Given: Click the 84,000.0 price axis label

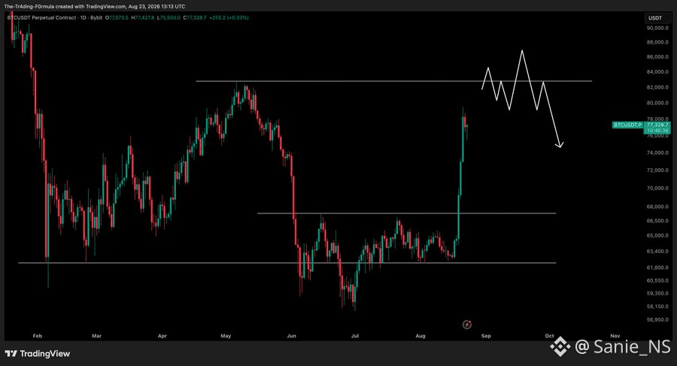Looking at the screenshot, I should click(657, 72).
